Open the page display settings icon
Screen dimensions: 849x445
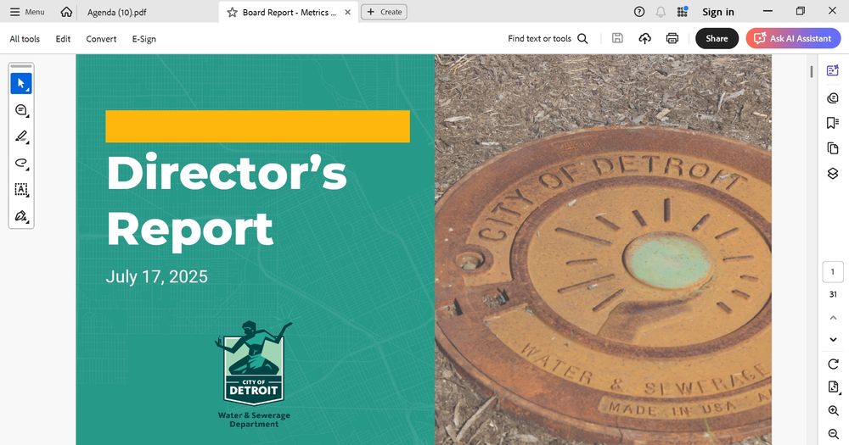click(833, 387)
